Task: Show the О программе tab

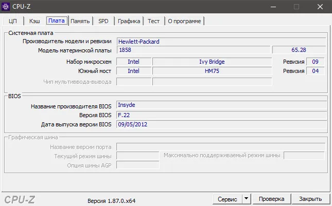Action: click(184, 21)
